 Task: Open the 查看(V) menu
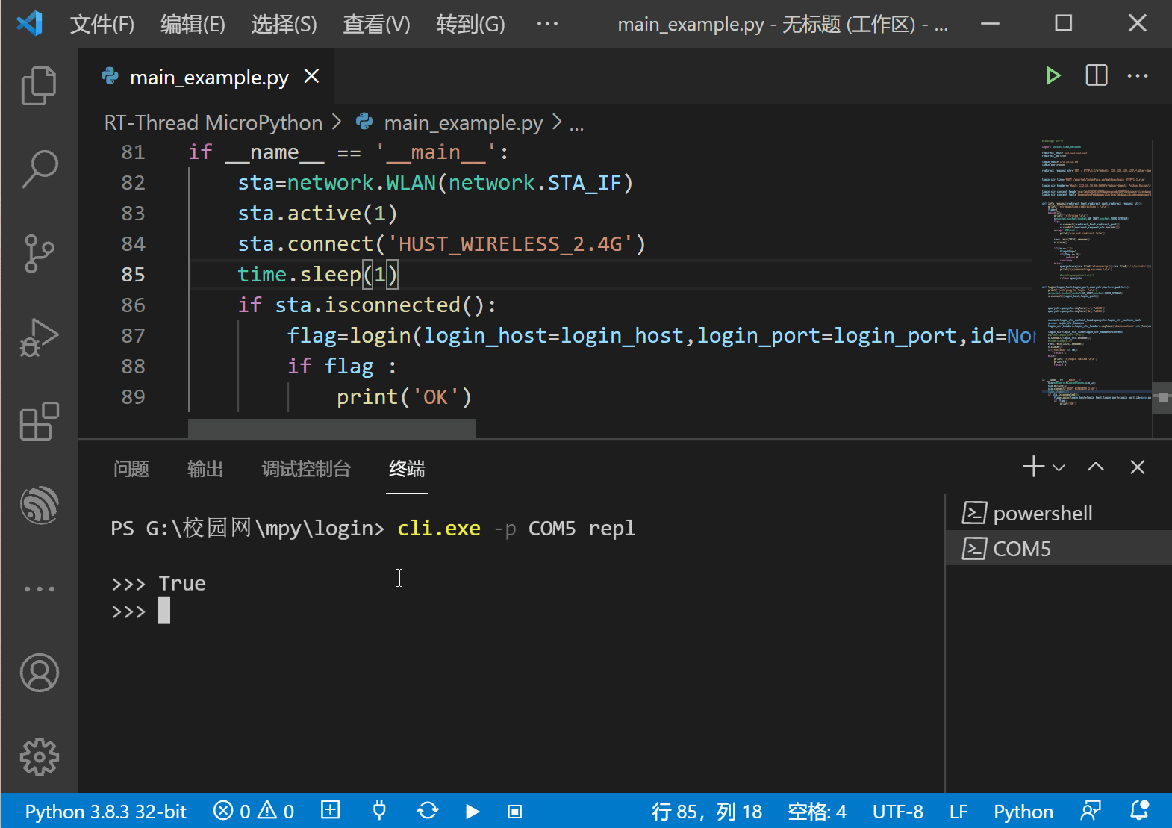[x=376, y=24]
